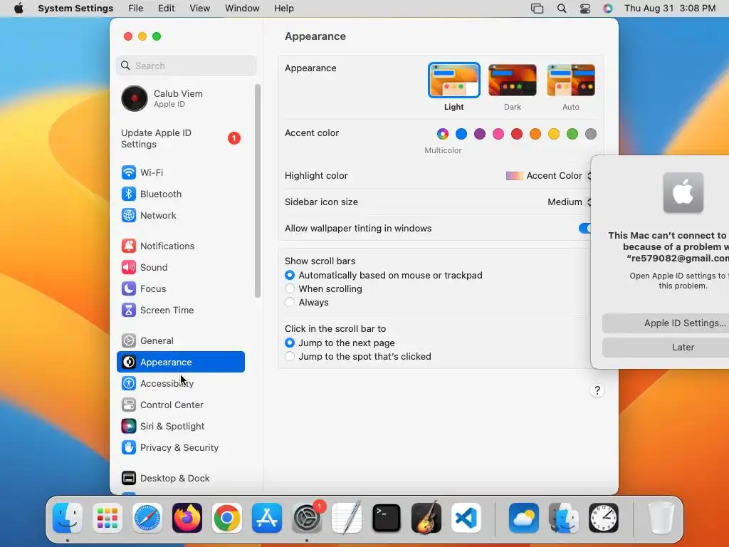Open Screen Time settings in sidebar
The height and width of the screenshot is (547, 729).
(x=180, y=311)
